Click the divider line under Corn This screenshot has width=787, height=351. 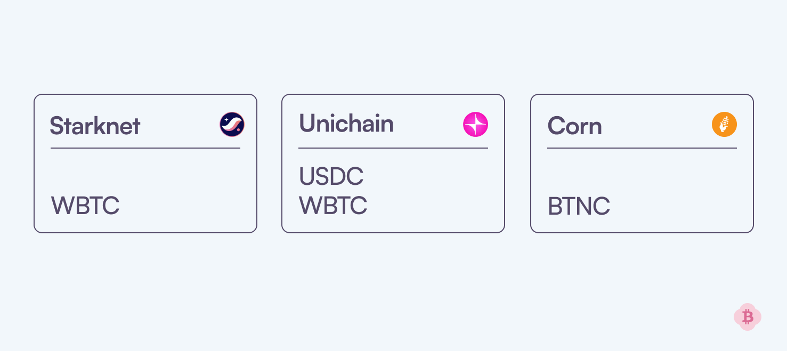pos(642,148)
